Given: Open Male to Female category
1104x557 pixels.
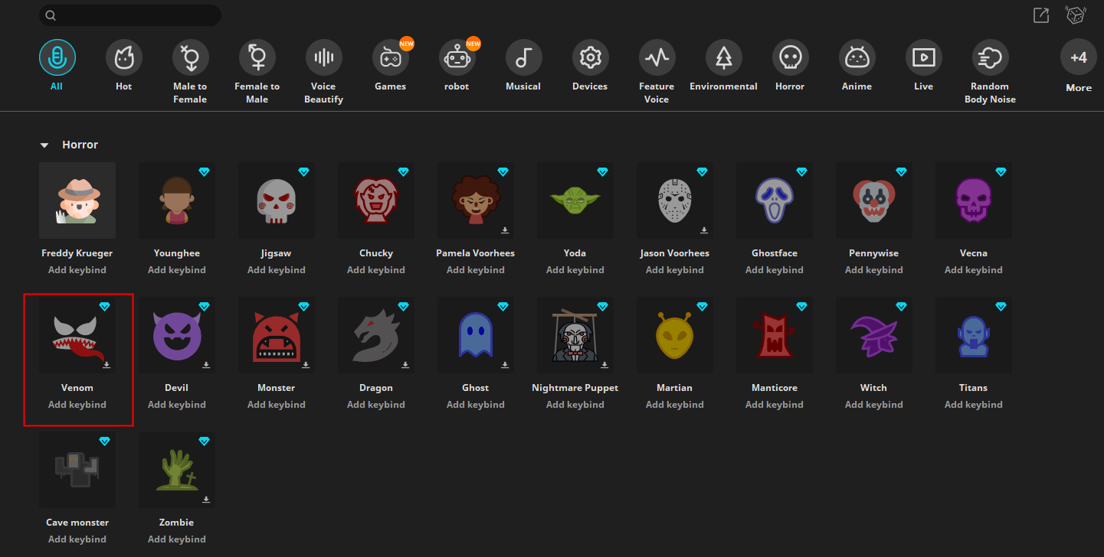Looking at the screenshot, I should pos(190,72).
